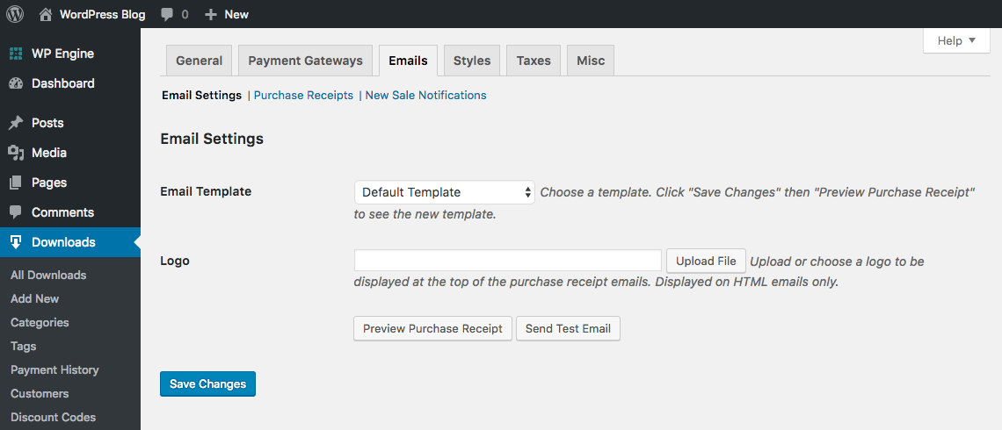The height and width of the screenshot is (430, 1002).
Task: Switch to the Payment Gateways tab
Action: tap(306, 61)
